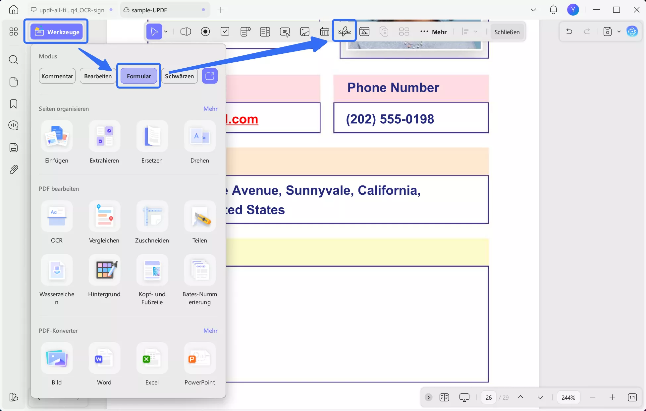Add a radio button form field
646x411 pixels.
coord(205,32)
